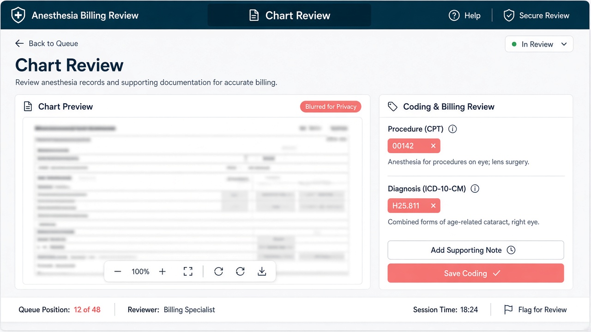Select the 00142 code chip
The image size is (591, 332).
[x=414, y=146]
